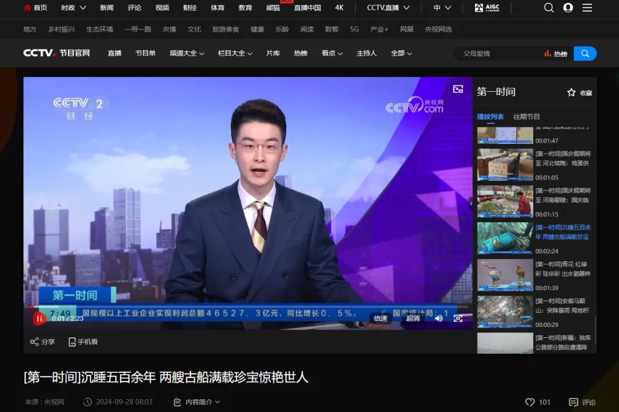Image resolution: width=619 pixels, height=412 pixels.
Task: Expand the 内容简介 description section
Action: [202, 402]
